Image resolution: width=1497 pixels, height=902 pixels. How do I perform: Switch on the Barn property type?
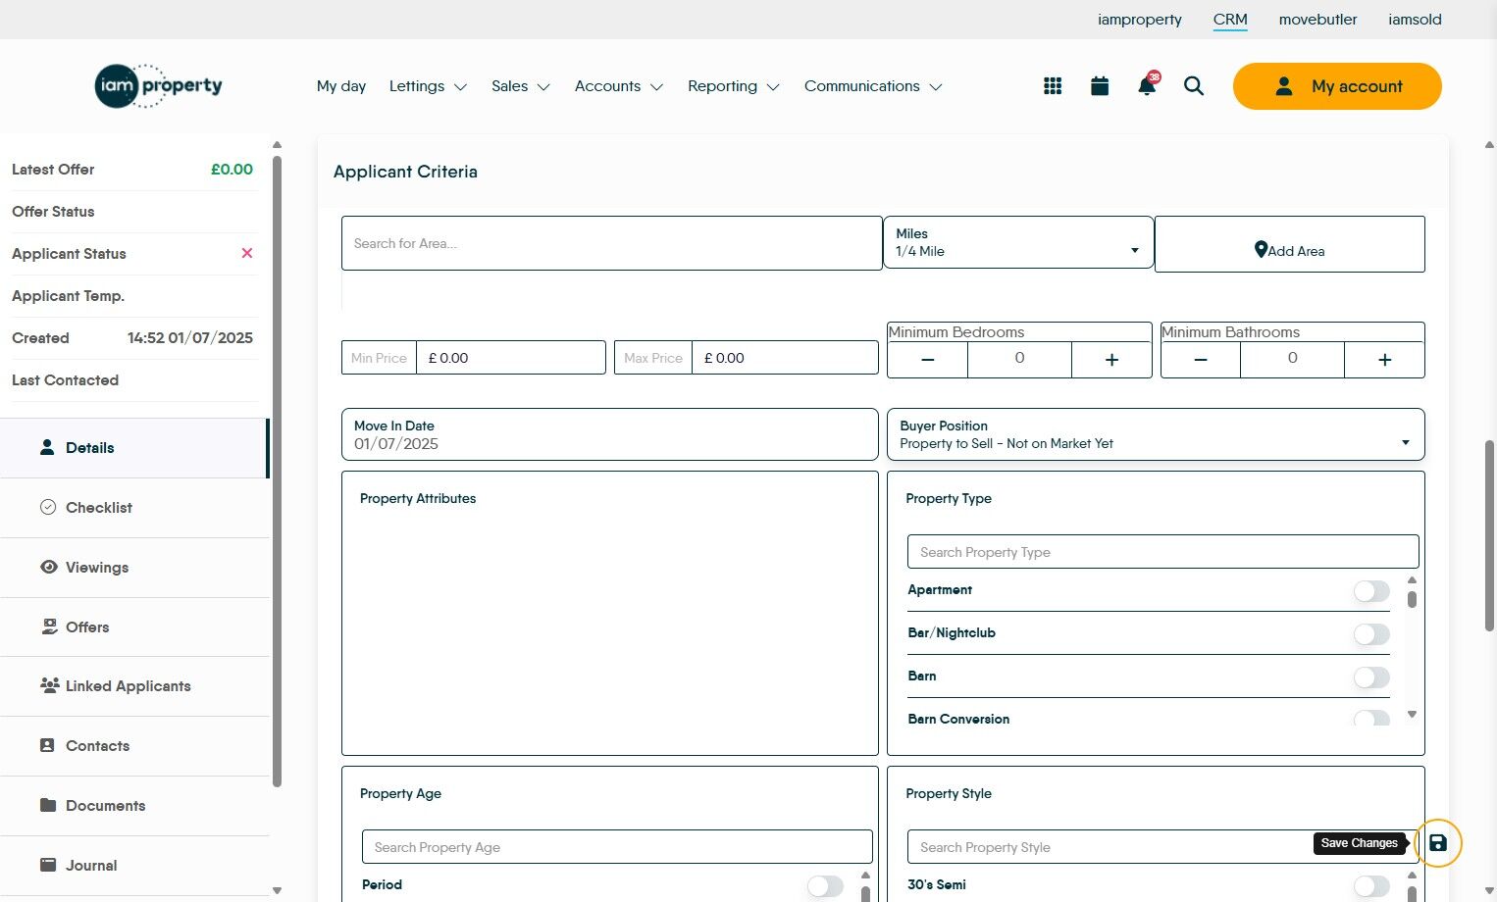coord(1370,677)
